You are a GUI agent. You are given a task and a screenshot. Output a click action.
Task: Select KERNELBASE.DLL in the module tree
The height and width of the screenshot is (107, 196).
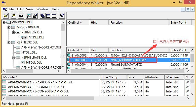(x=34, y=57)
